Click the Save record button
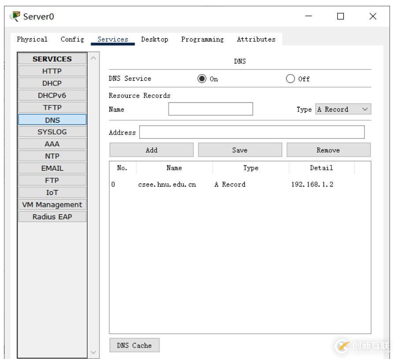Image resolution: width=394 pixels, height=359 pixels. pyautogui.click(x=240, y=150)
